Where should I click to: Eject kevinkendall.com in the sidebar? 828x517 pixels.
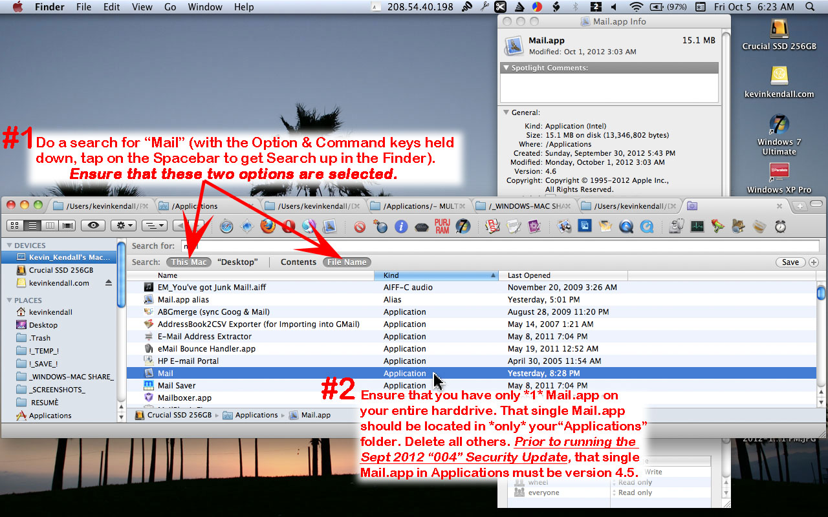tap(109, 283)
